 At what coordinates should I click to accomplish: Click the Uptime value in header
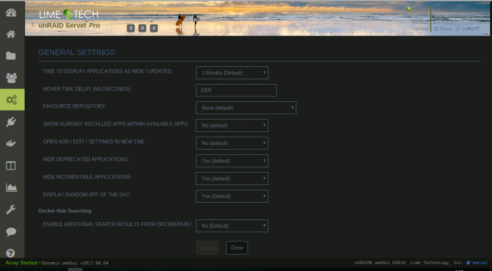(456, 29)
